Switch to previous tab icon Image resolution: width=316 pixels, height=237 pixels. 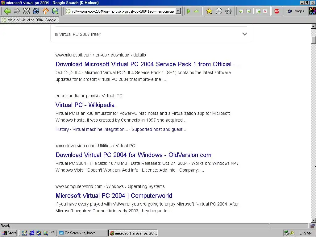click(x=241, y=11)
